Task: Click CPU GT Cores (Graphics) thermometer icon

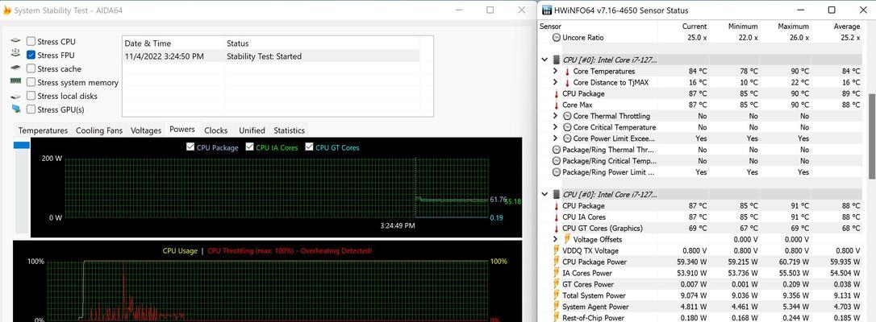Action: [x=557, y=229]
